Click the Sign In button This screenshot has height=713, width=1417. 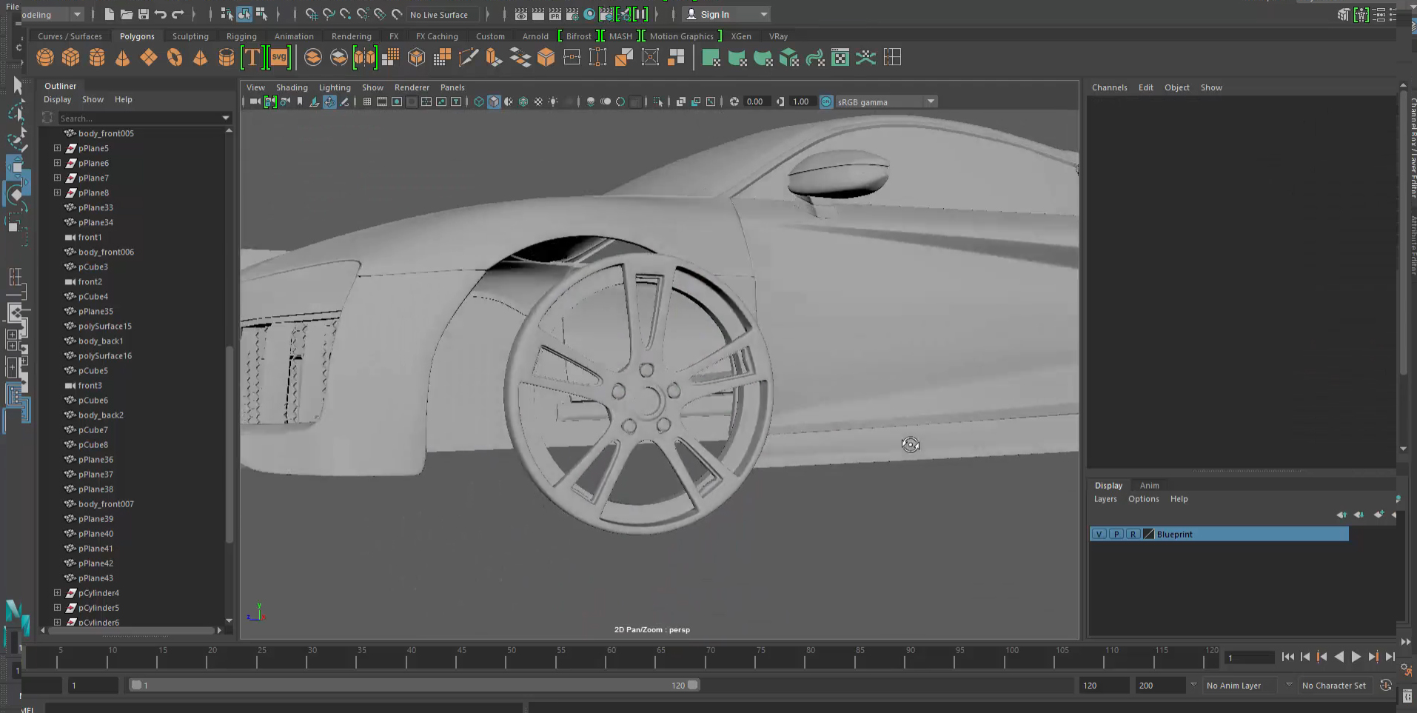pos(714,14)
